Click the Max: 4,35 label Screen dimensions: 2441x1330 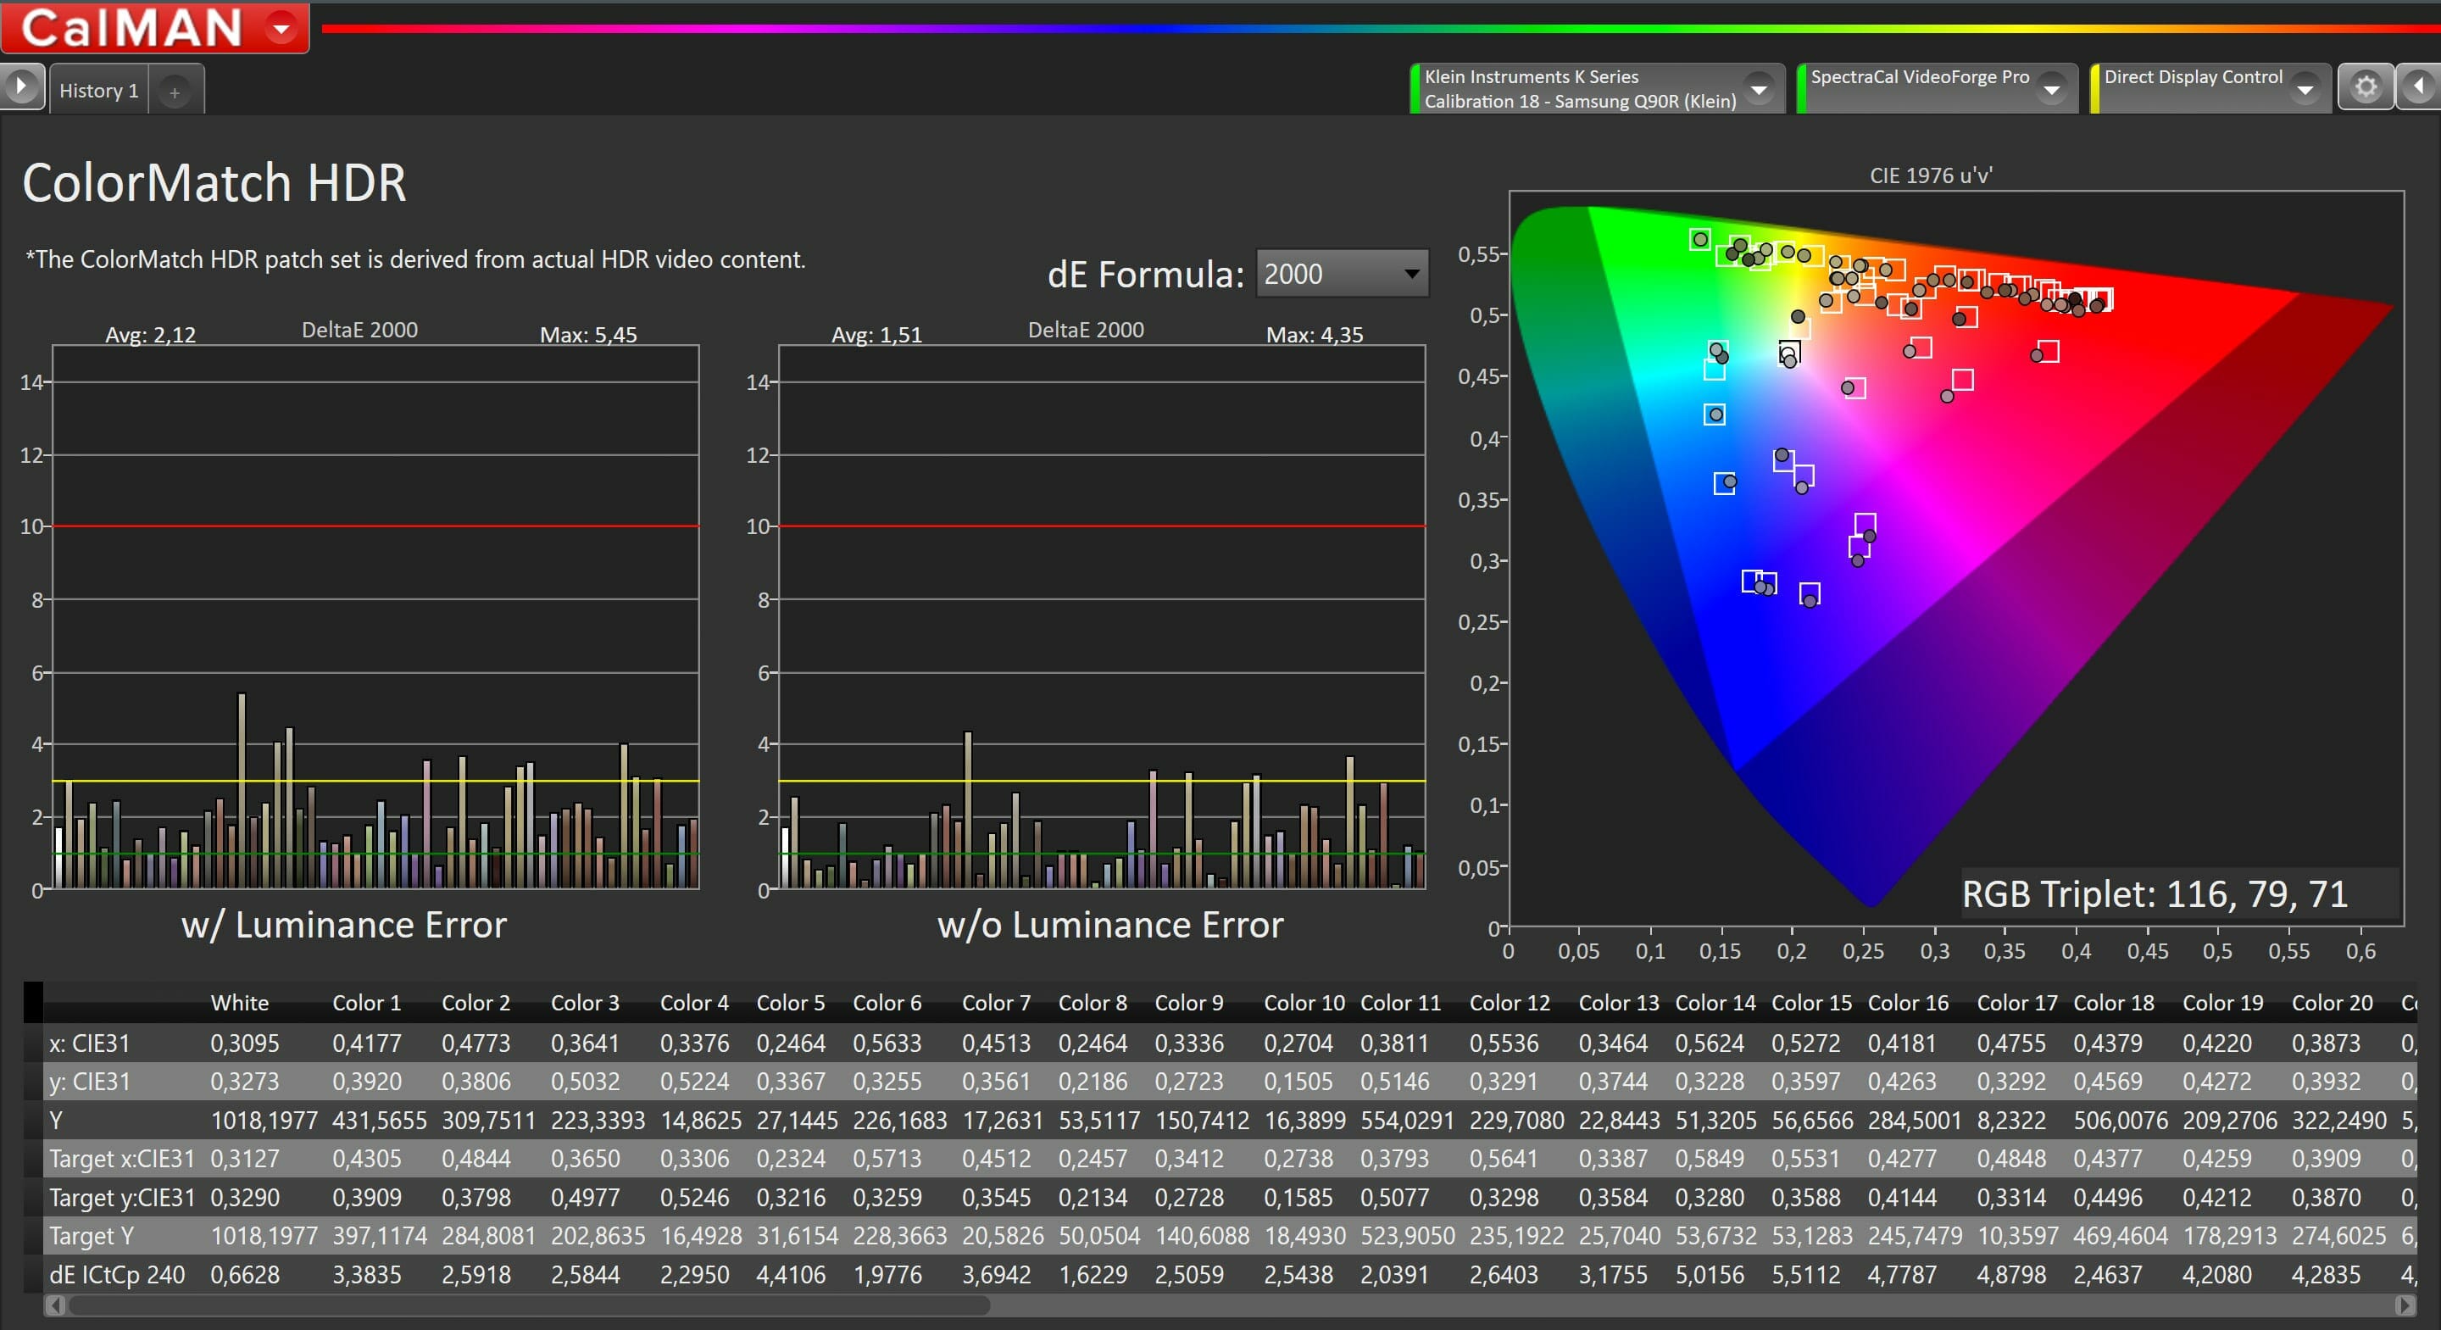coord(1315,335)
